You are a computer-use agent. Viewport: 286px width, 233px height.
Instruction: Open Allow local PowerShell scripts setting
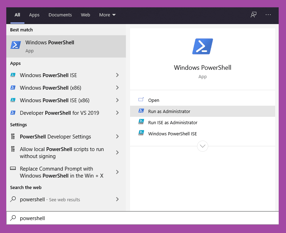pos(62,152)
